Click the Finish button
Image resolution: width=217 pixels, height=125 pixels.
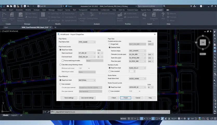pyautogui.click(x=126, y=98)
